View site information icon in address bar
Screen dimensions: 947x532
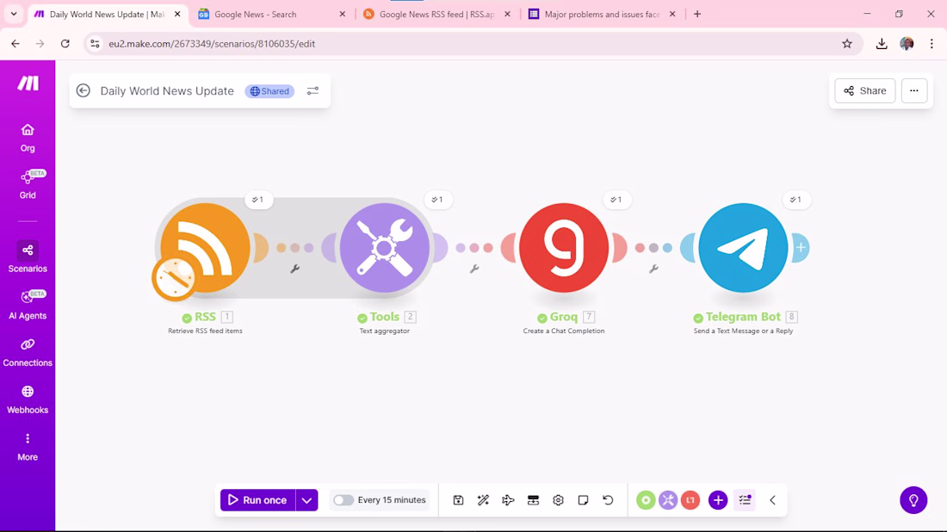(95, 44)
